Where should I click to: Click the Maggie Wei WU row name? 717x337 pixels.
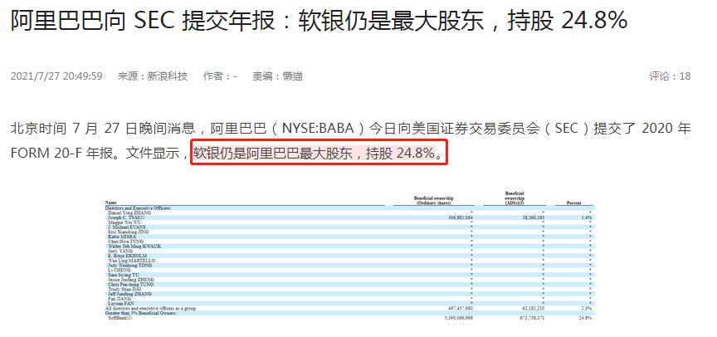[124, 222]
